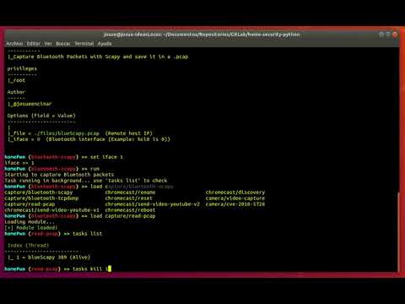The image size is (405, 304).
Task: Click 'Task running in background...' output line
Action: [86, 181]
